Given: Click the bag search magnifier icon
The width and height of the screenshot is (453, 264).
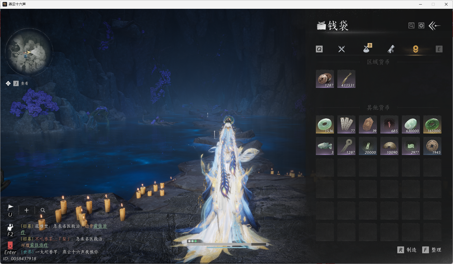Looking at the screenshot, I should coord(411,26).
